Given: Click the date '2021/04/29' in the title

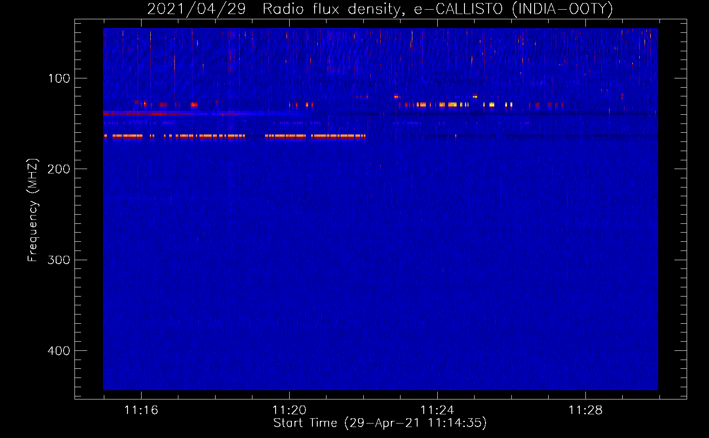Looking at the screenshot, I should 196,9.
